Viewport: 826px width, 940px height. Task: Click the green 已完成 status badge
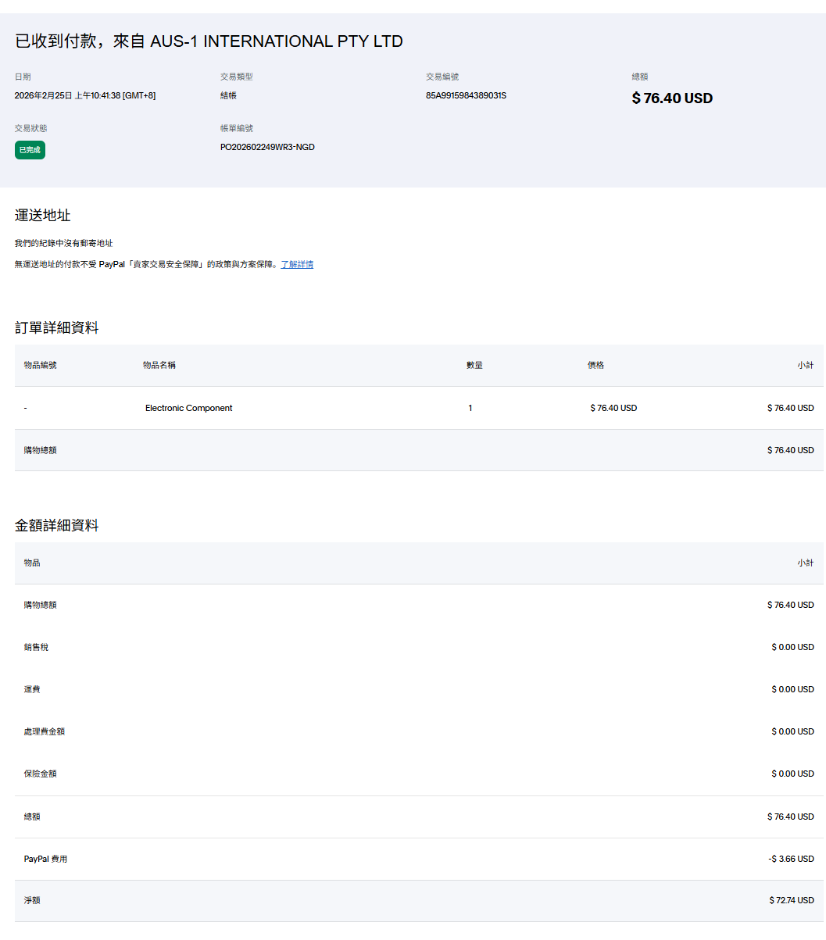(x=30, y=150)
